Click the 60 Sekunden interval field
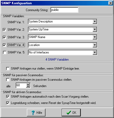The image size is (114, 118). click(x=21, y=85)
